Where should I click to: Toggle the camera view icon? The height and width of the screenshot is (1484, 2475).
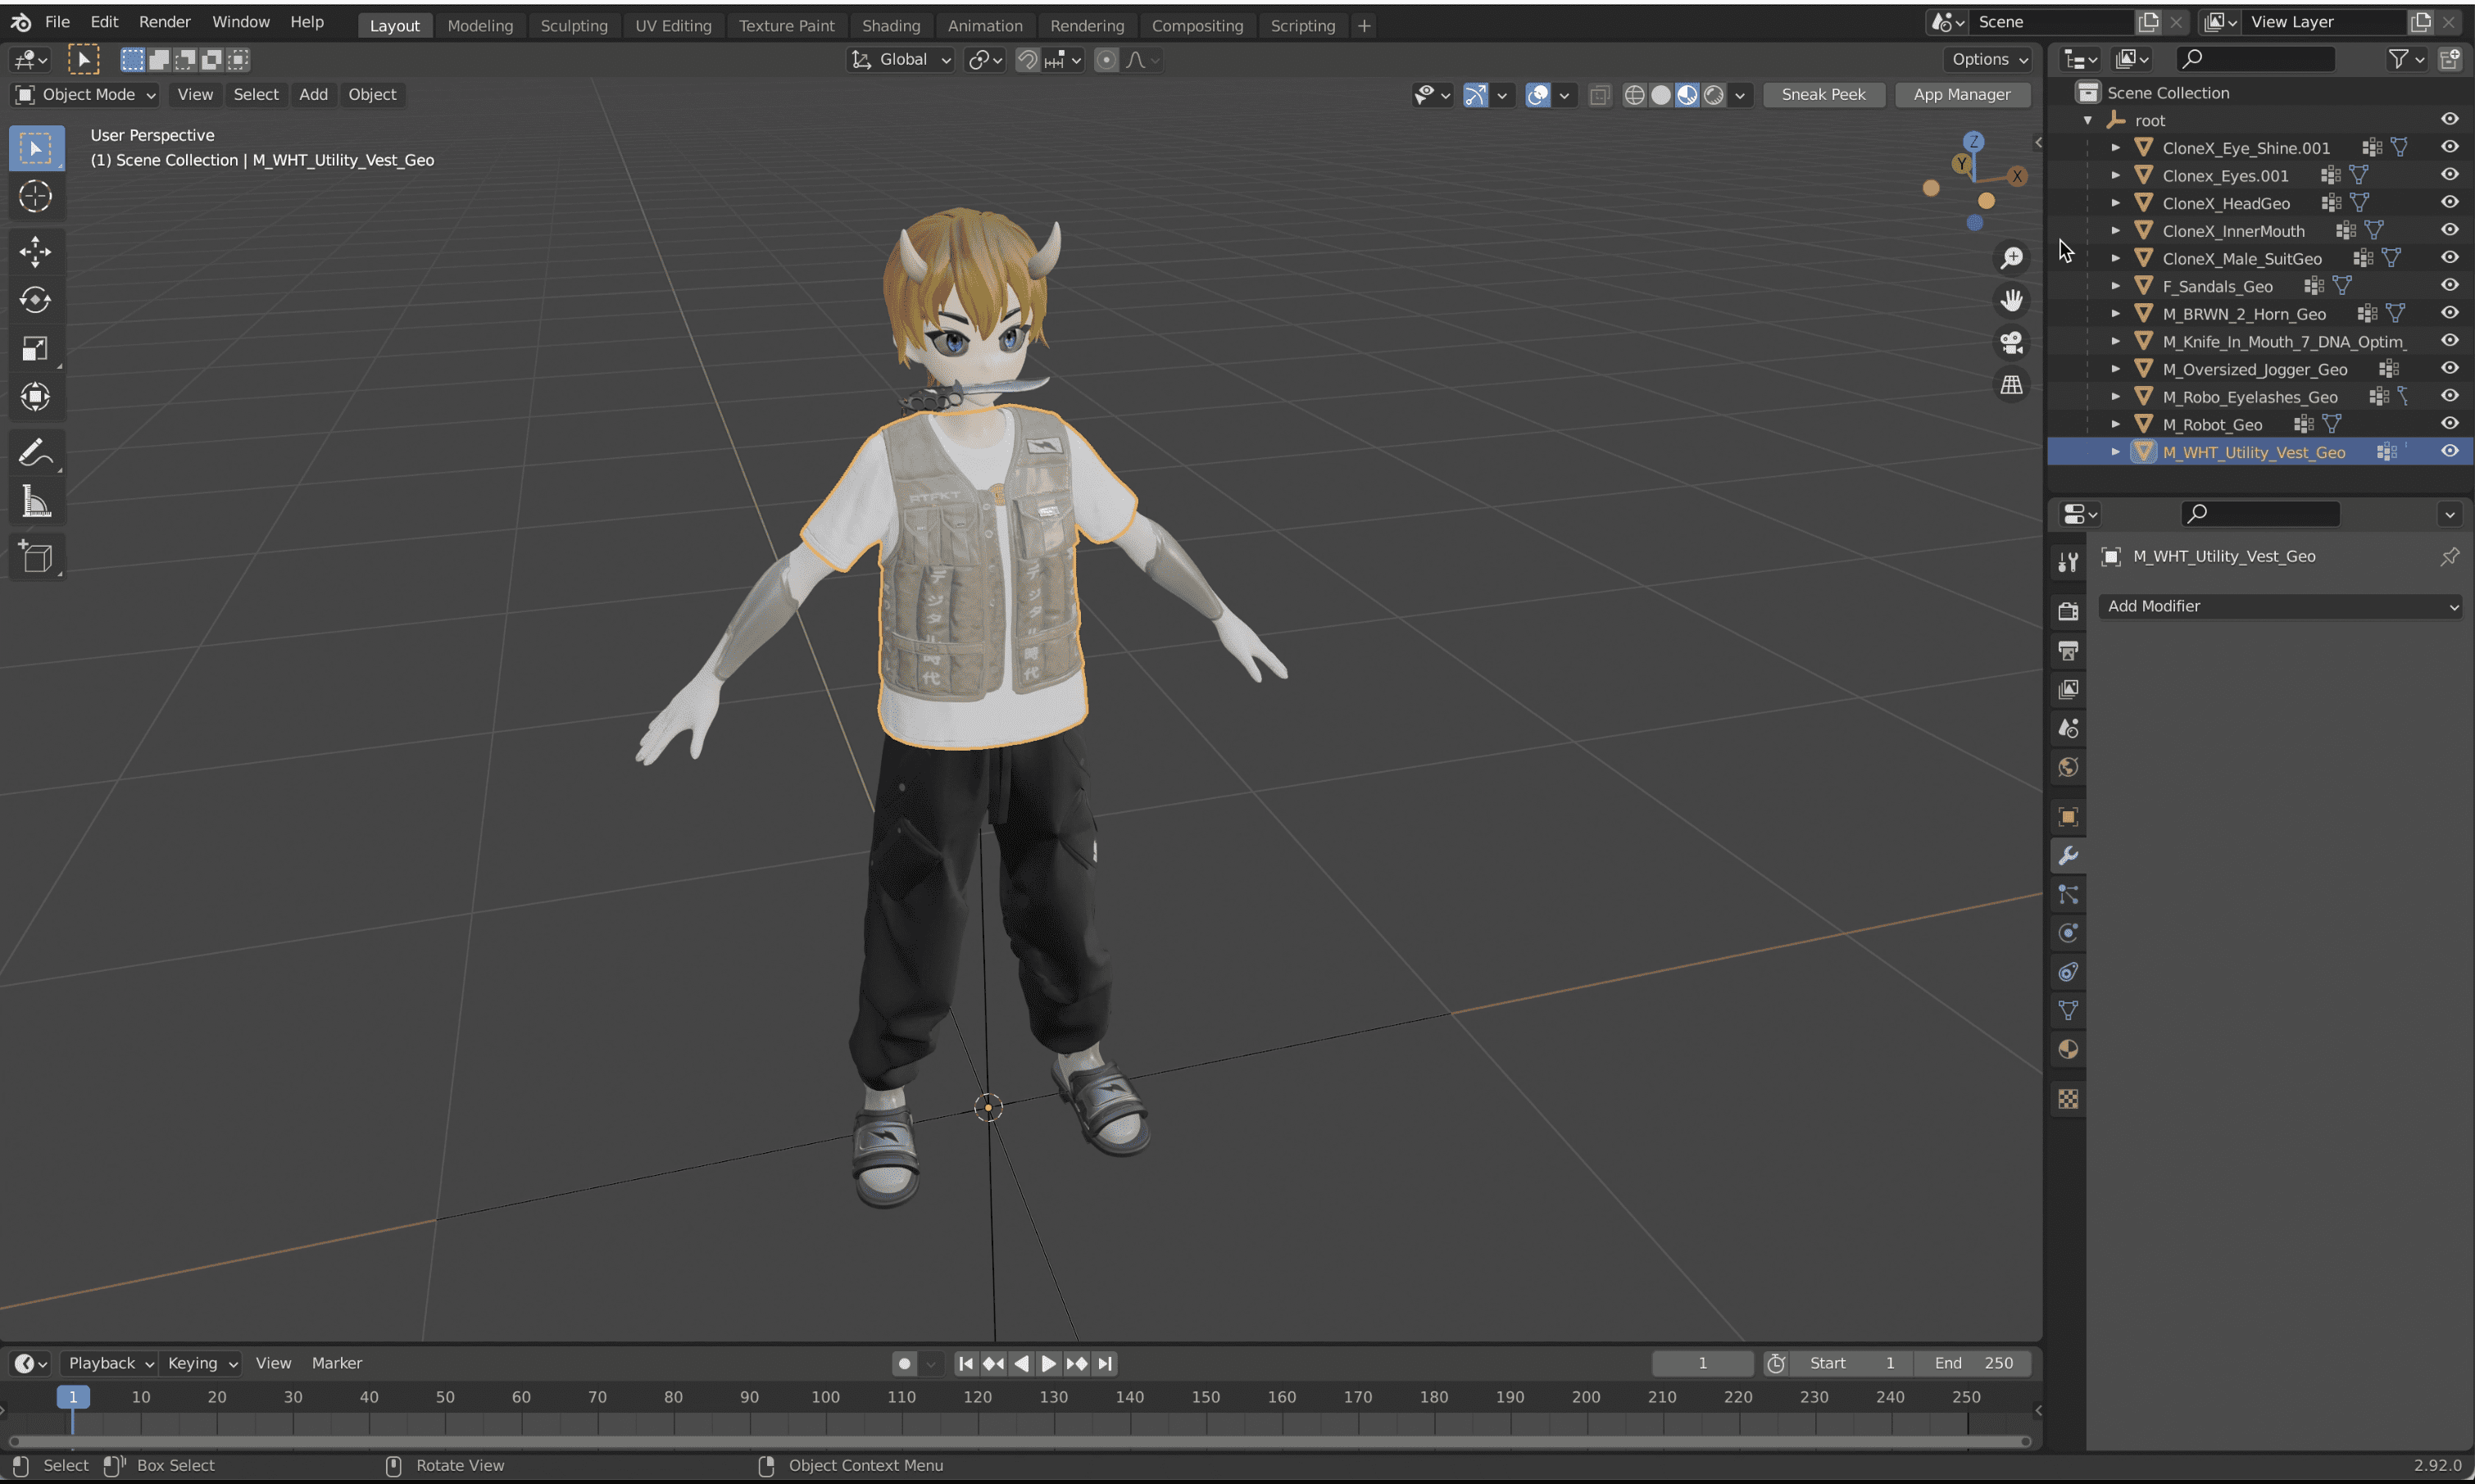pos(2011,342)
